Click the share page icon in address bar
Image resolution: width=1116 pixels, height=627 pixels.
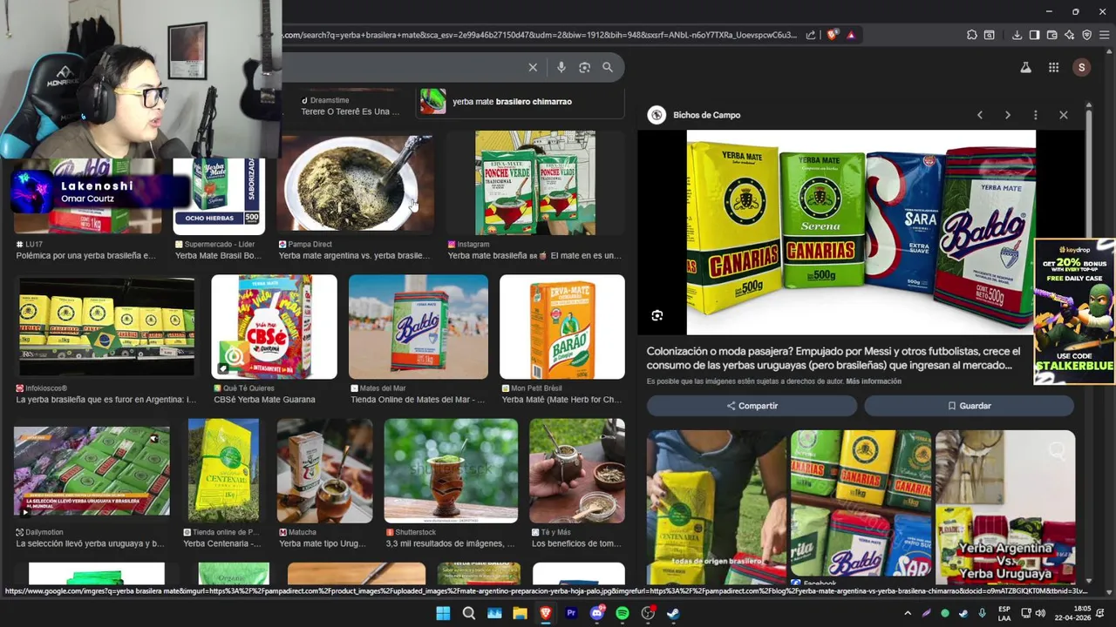pyautogui.click(x=810, y=35)
